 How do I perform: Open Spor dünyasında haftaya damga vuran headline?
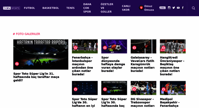coord(113,64)
